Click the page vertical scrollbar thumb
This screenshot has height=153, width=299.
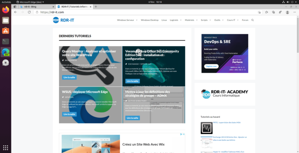(x=298, y=35)
